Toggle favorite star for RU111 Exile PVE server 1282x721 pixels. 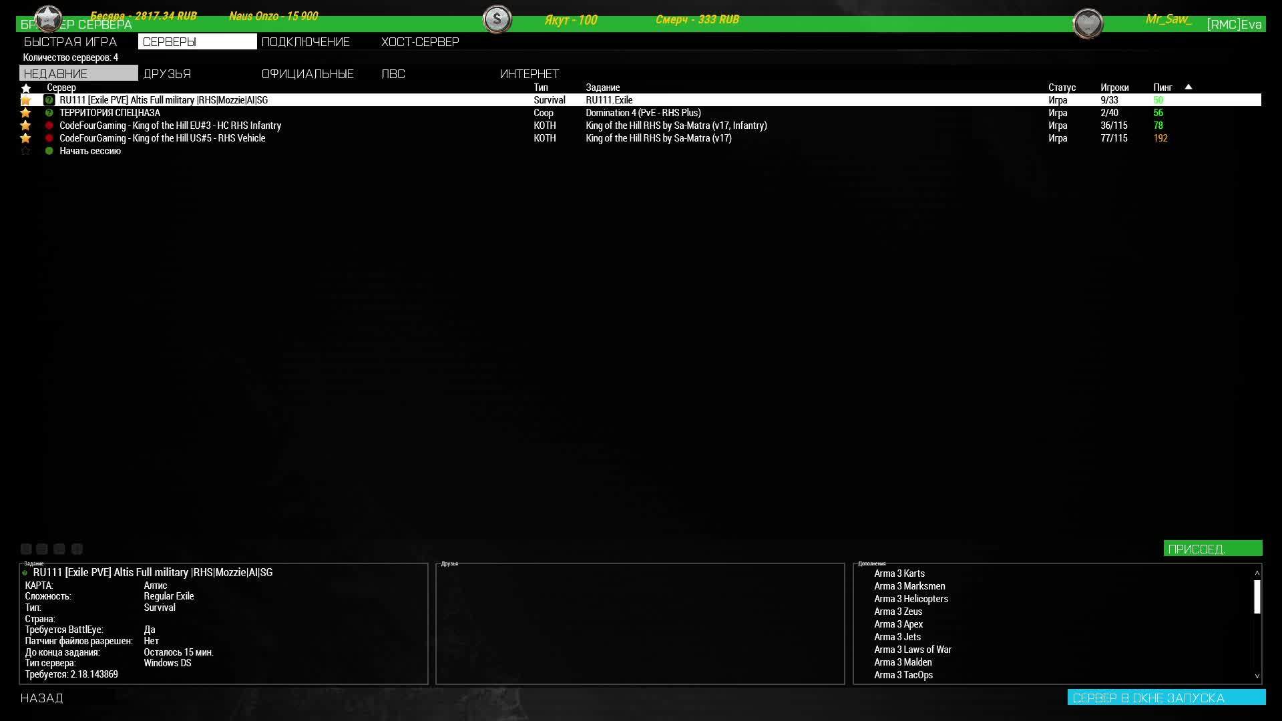click(26, 100)
